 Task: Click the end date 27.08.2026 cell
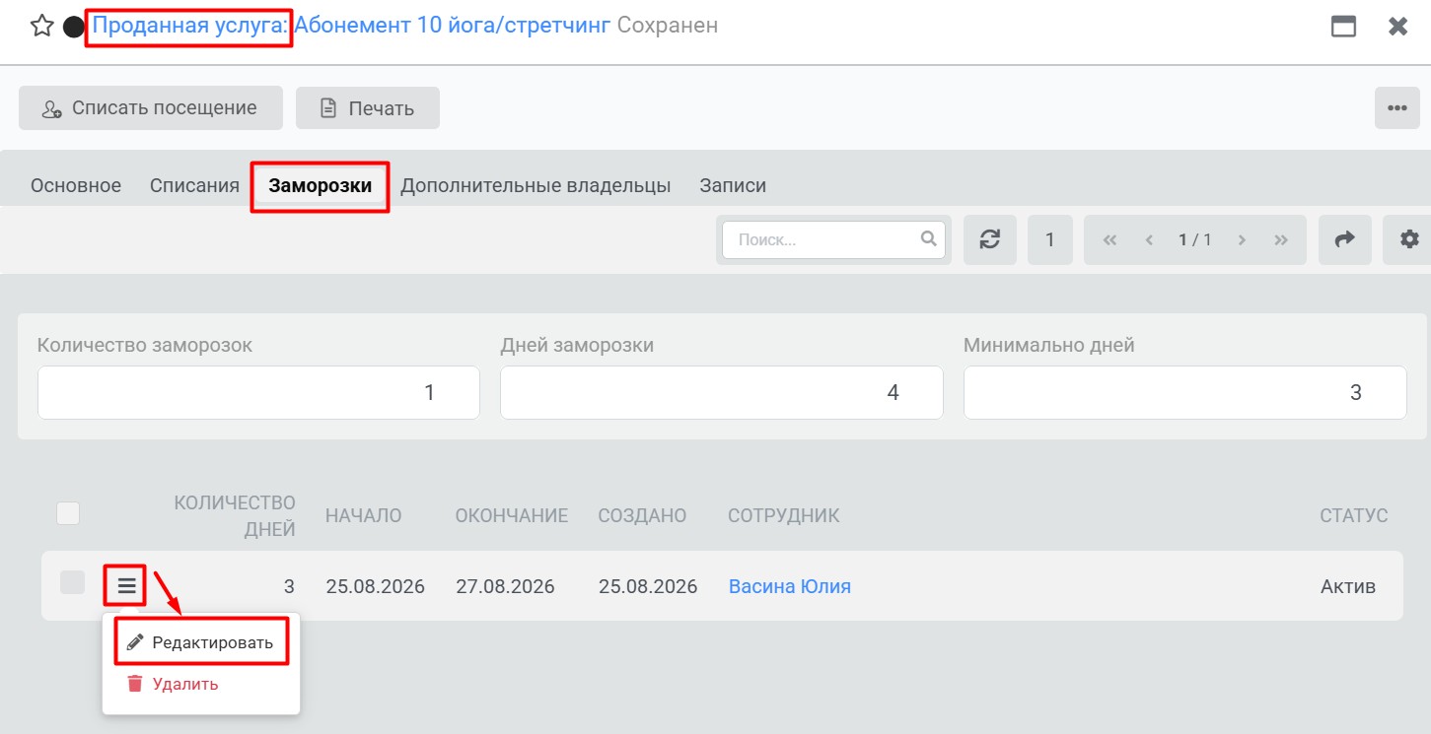point(505,586)
